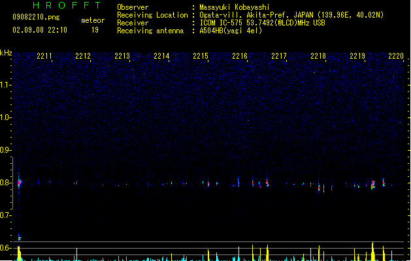Click the 2213 time marker
This screenshot has height=261, width=411.
(x=122, y=56)
